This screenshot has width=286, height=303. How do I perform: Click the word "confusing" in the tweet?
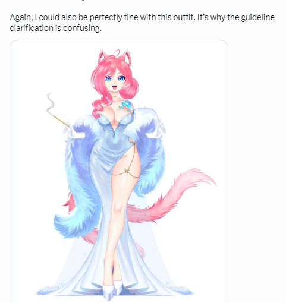pyautogui.click(x=82, y=28)
